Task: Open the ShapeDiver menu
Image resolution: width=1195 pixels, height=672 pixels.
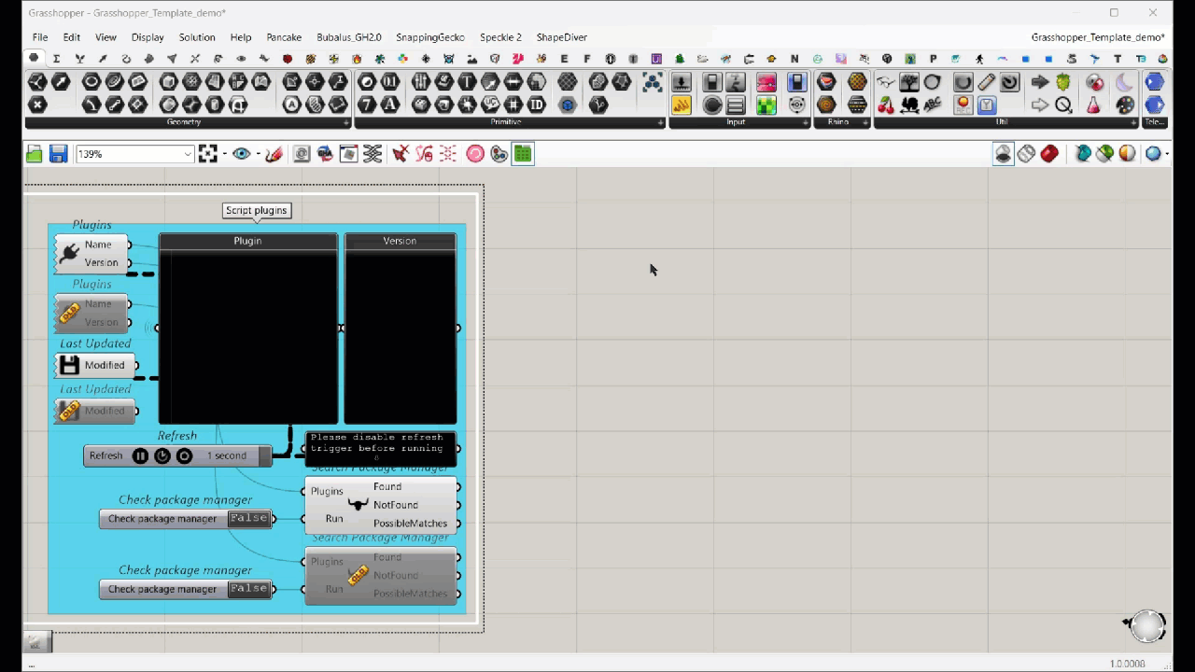Action: [x=562, y=37]
